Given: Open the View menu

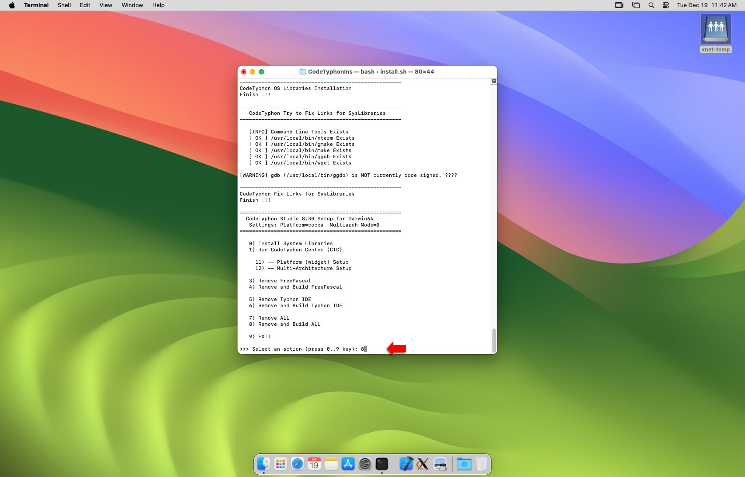Looking at the screenshot, I should [106, 5].
